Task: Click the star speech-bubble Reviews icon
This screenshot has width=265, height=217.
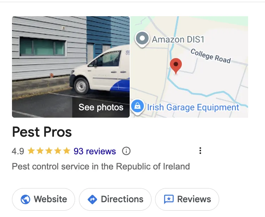Action: point(169,199)
